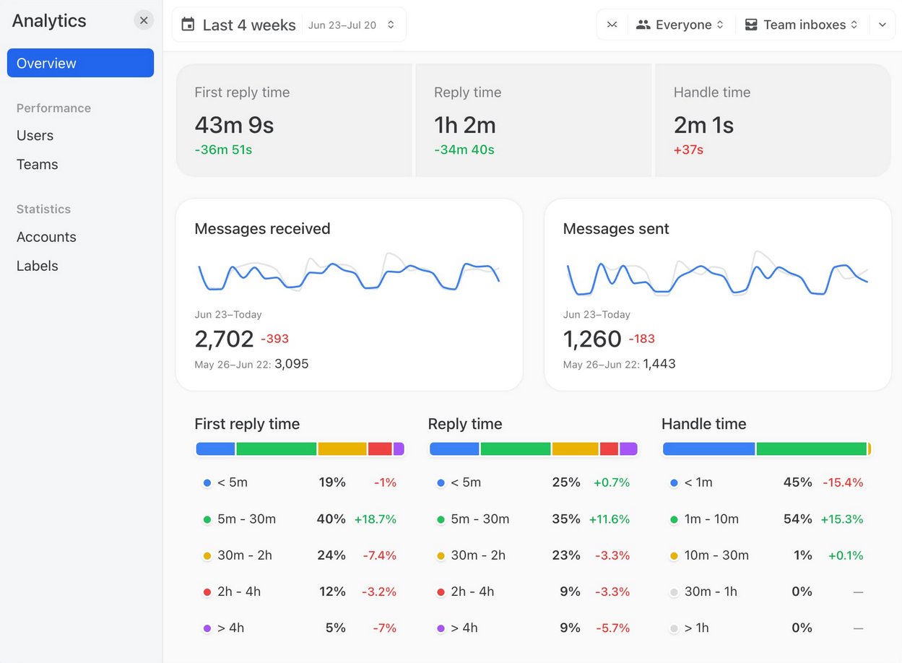Click the 2m 1s handle time value
Screen dimensions: 902x663
click(703, 125)
